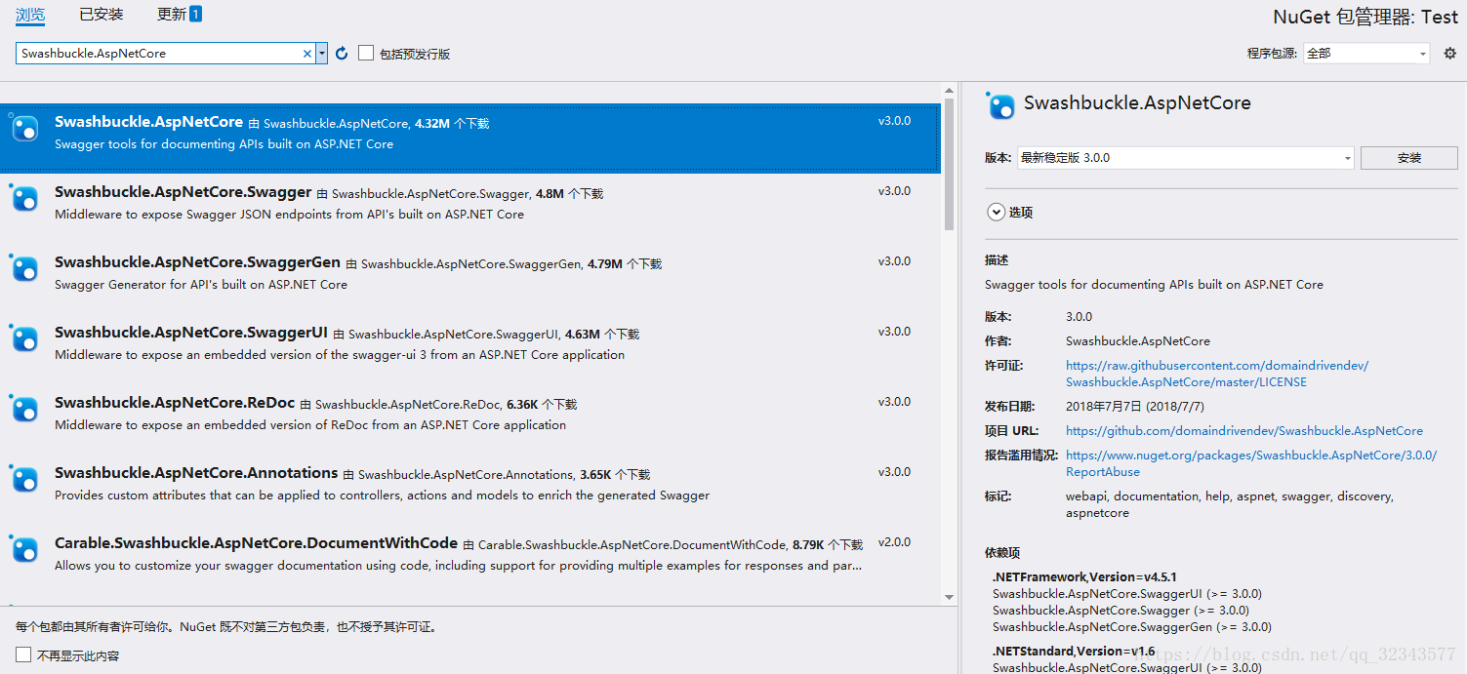Click Swashbuckle.AspNetCore package icon in list
The image size is (1467, 674).
tap(24, 128)
